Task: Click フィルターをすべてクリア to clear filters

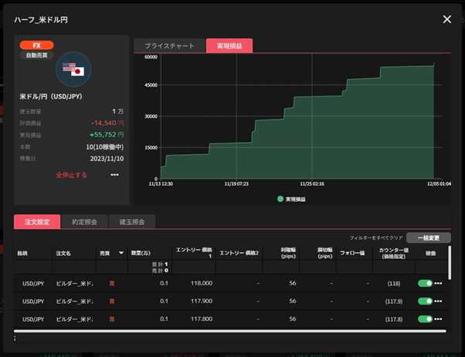Action: tap(375, 238)
